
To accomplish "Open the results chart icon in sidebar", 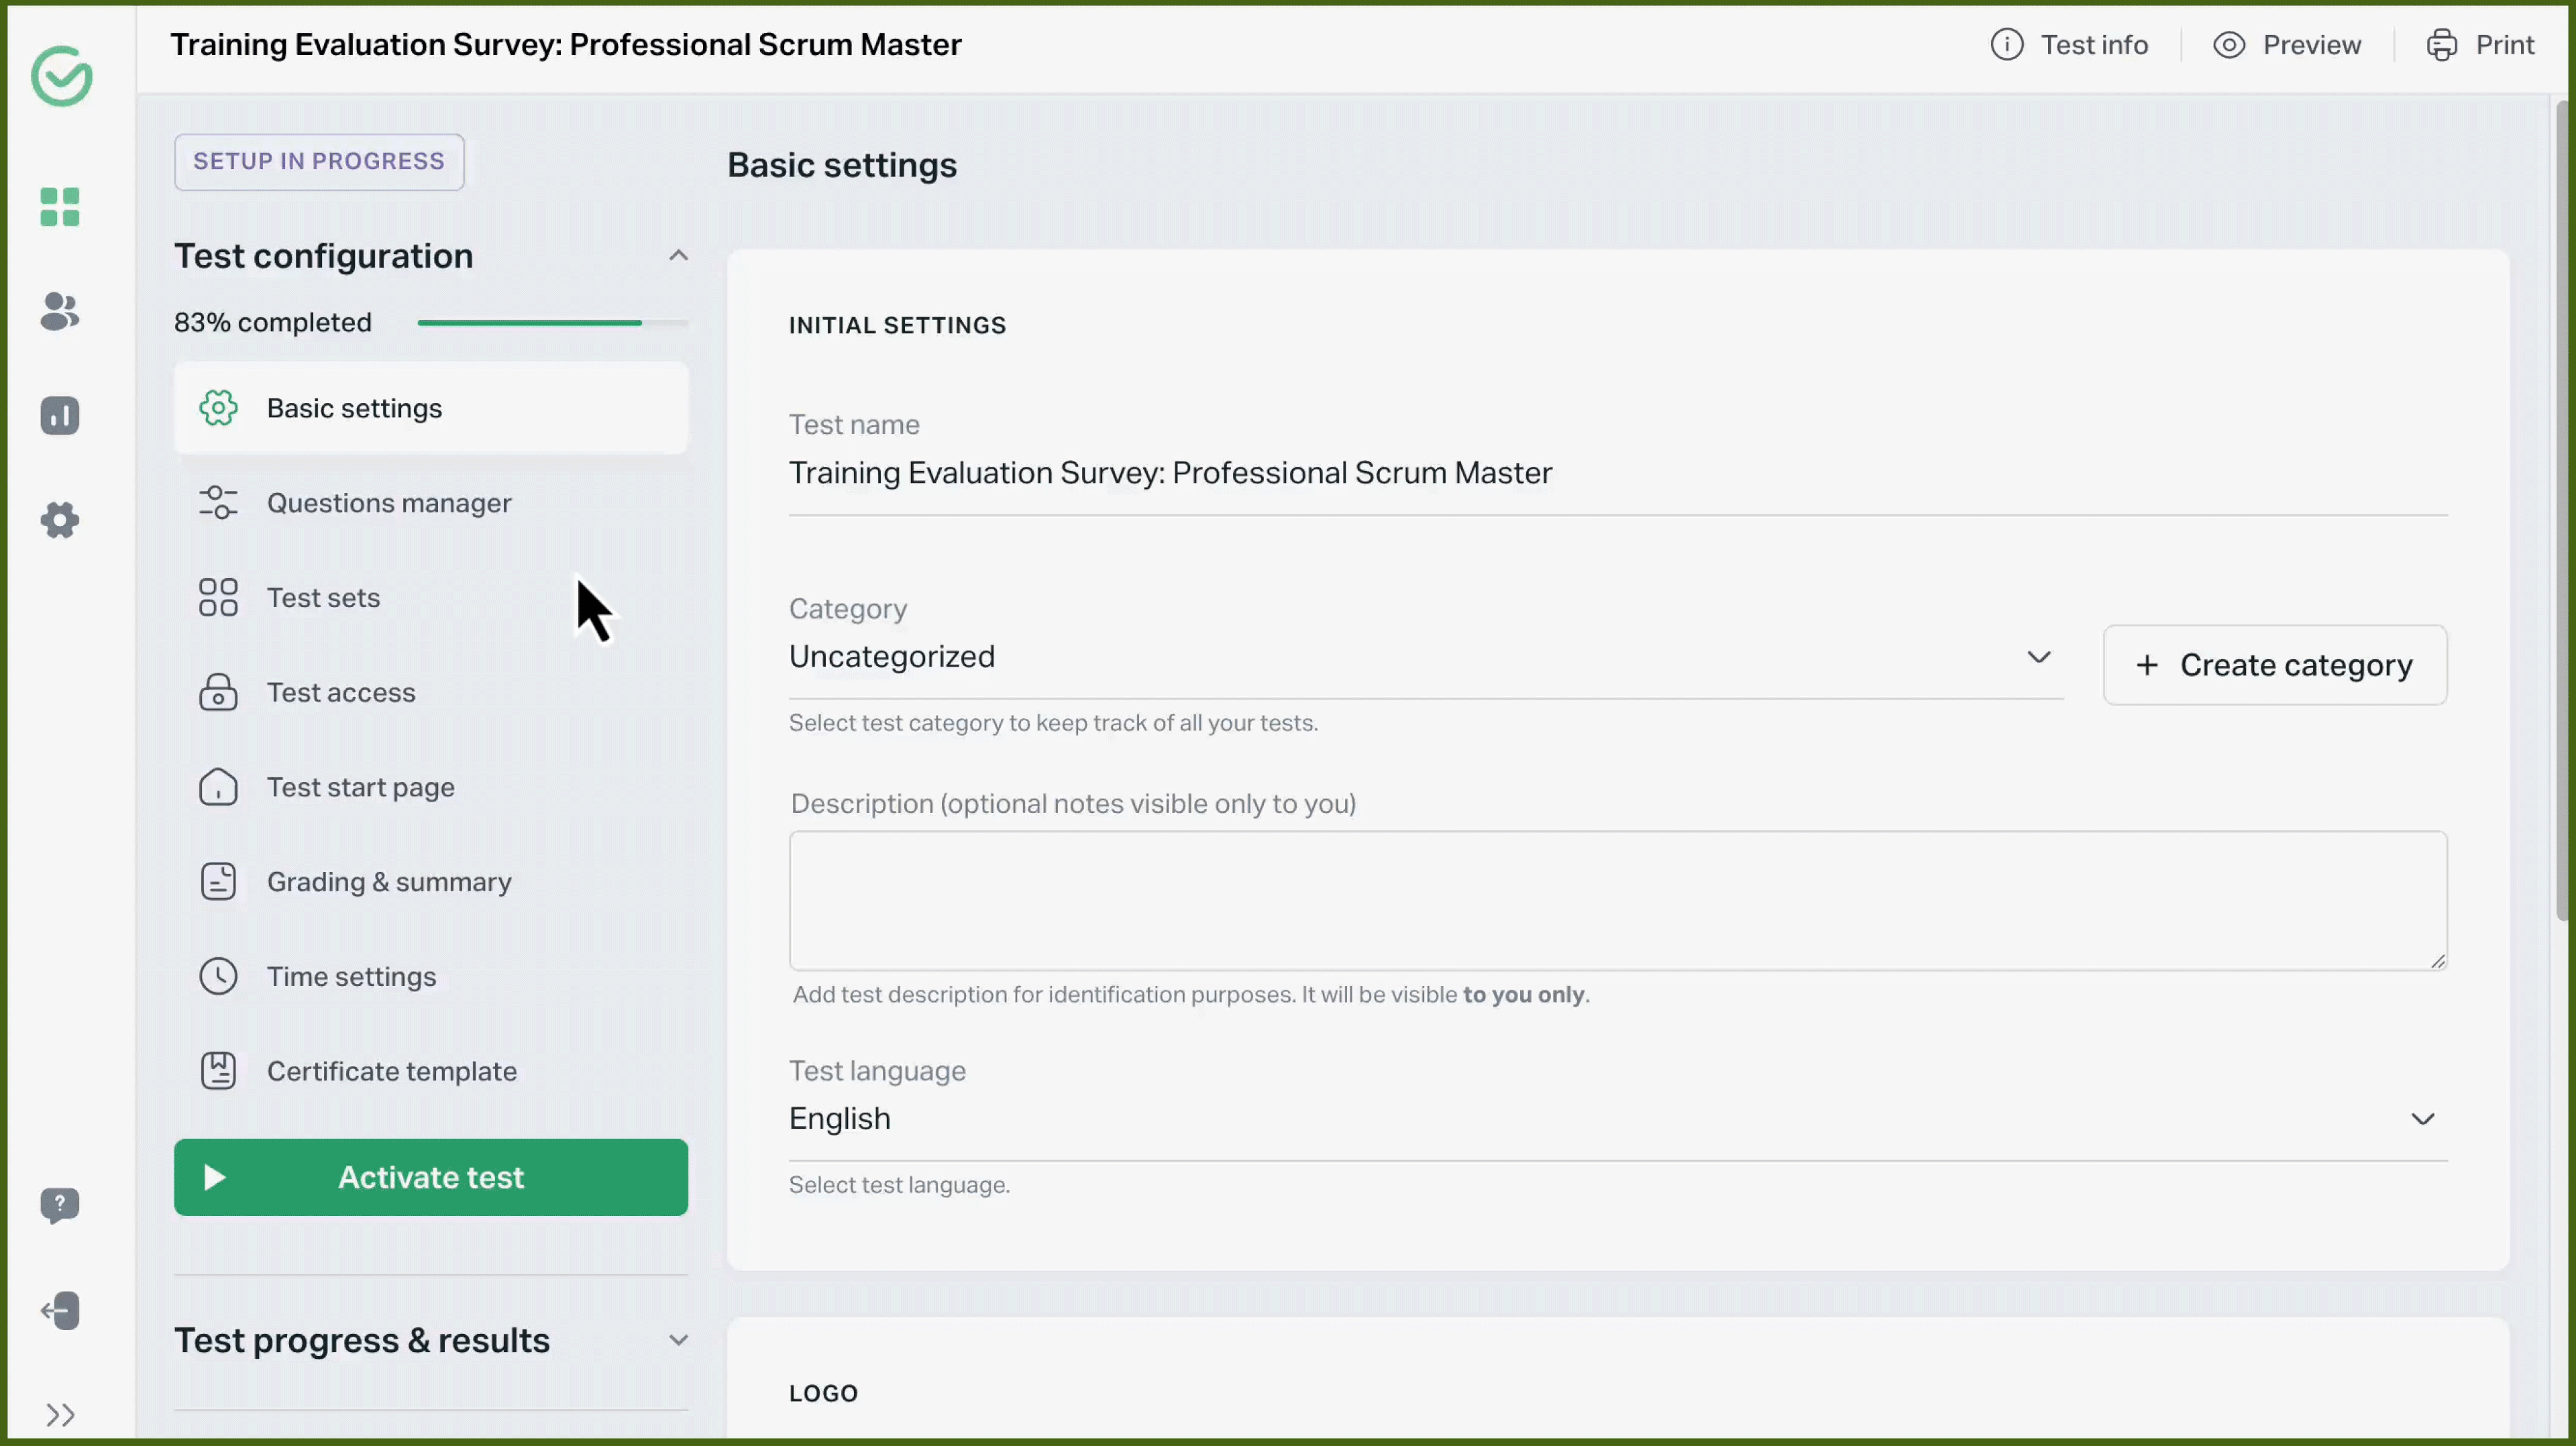I will [59, 415].
